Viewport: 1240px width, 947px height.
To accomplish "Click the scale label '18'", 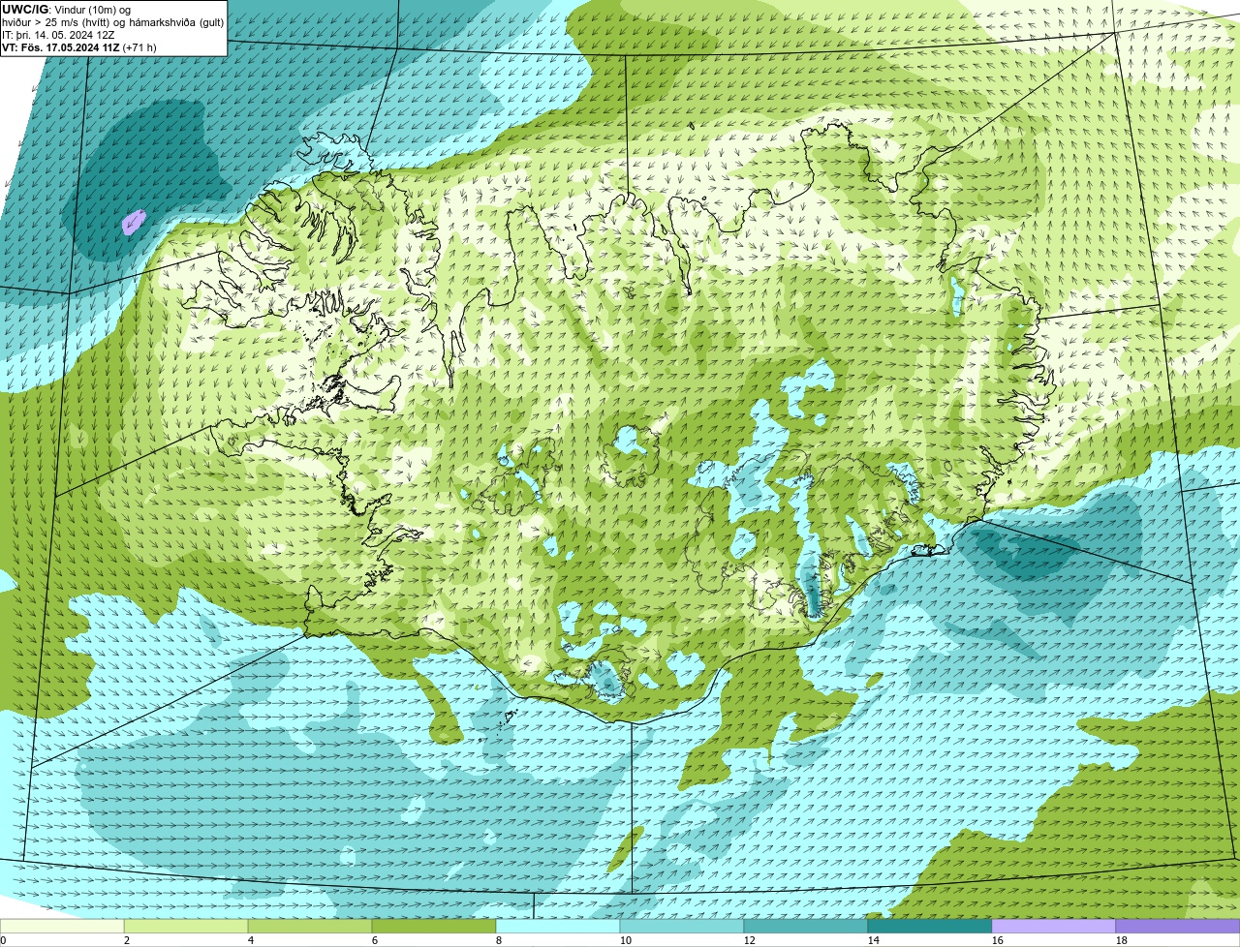I will pyautogui.click(x=1122, y=940).
